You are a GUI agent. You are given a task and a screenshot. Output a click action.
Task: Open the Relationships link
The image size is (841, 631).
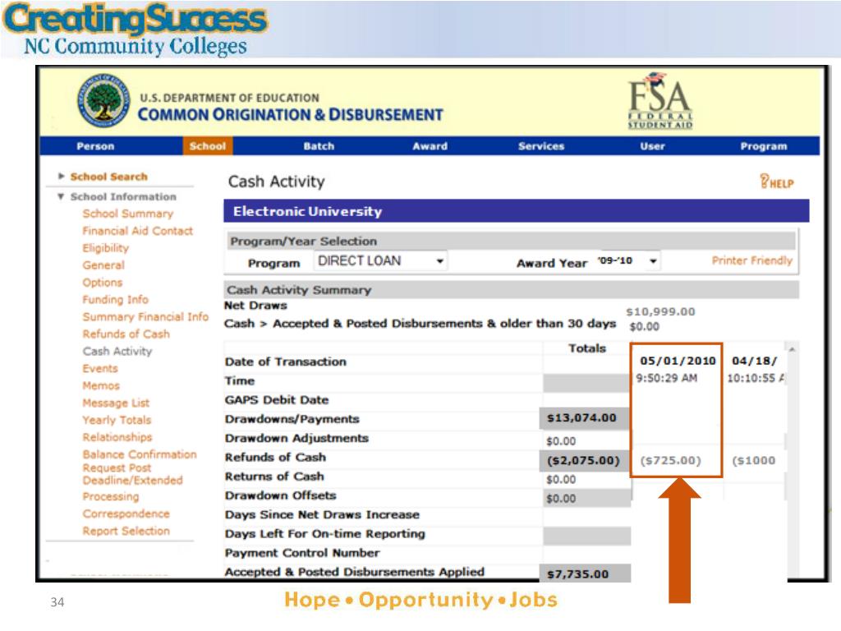pyautogui.click(x=117, y=437)
